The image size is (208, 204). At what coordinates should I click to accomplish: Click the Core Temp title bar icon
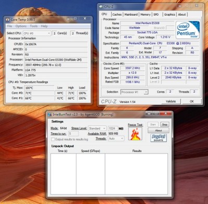tap(8, 19)
